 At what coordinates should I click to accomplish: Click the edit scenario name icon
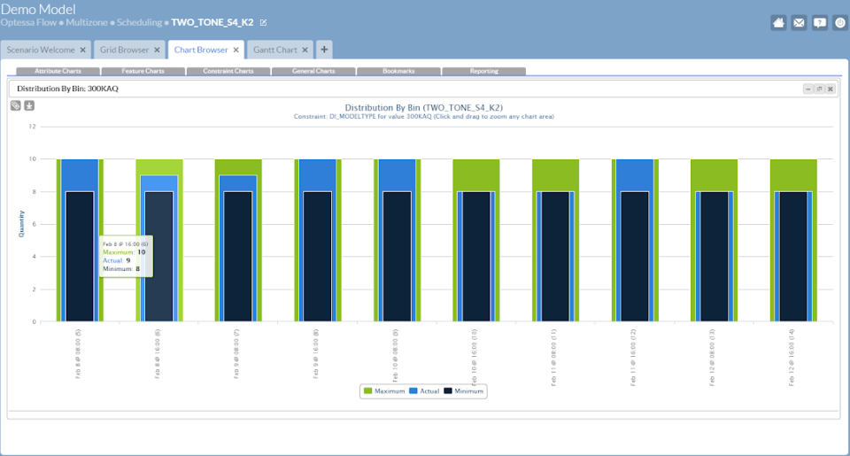click(x=262, y=22)
